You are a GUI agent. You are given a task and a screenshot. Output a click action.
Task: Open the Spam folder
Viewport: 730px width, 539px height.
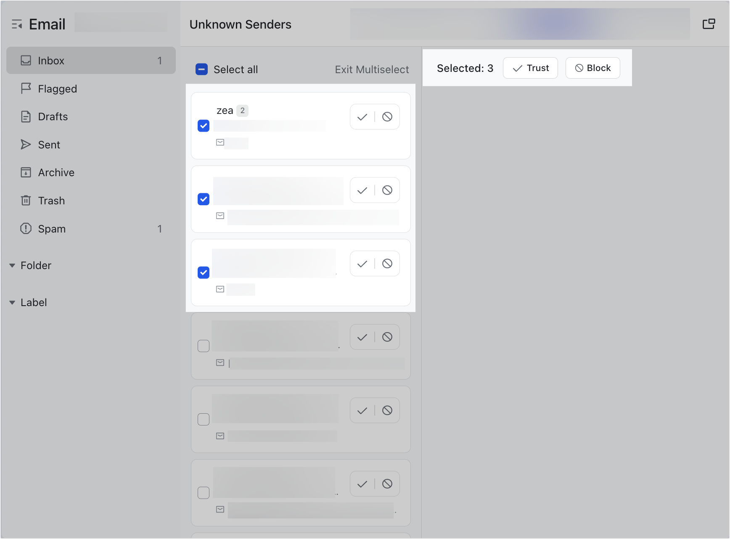tap(91, 229)
